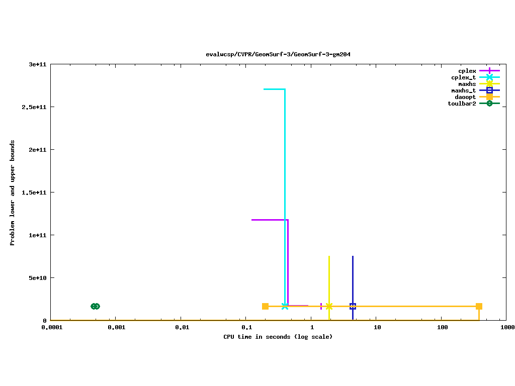Click the x-axis label CPU time in seconds

(278, 337)
